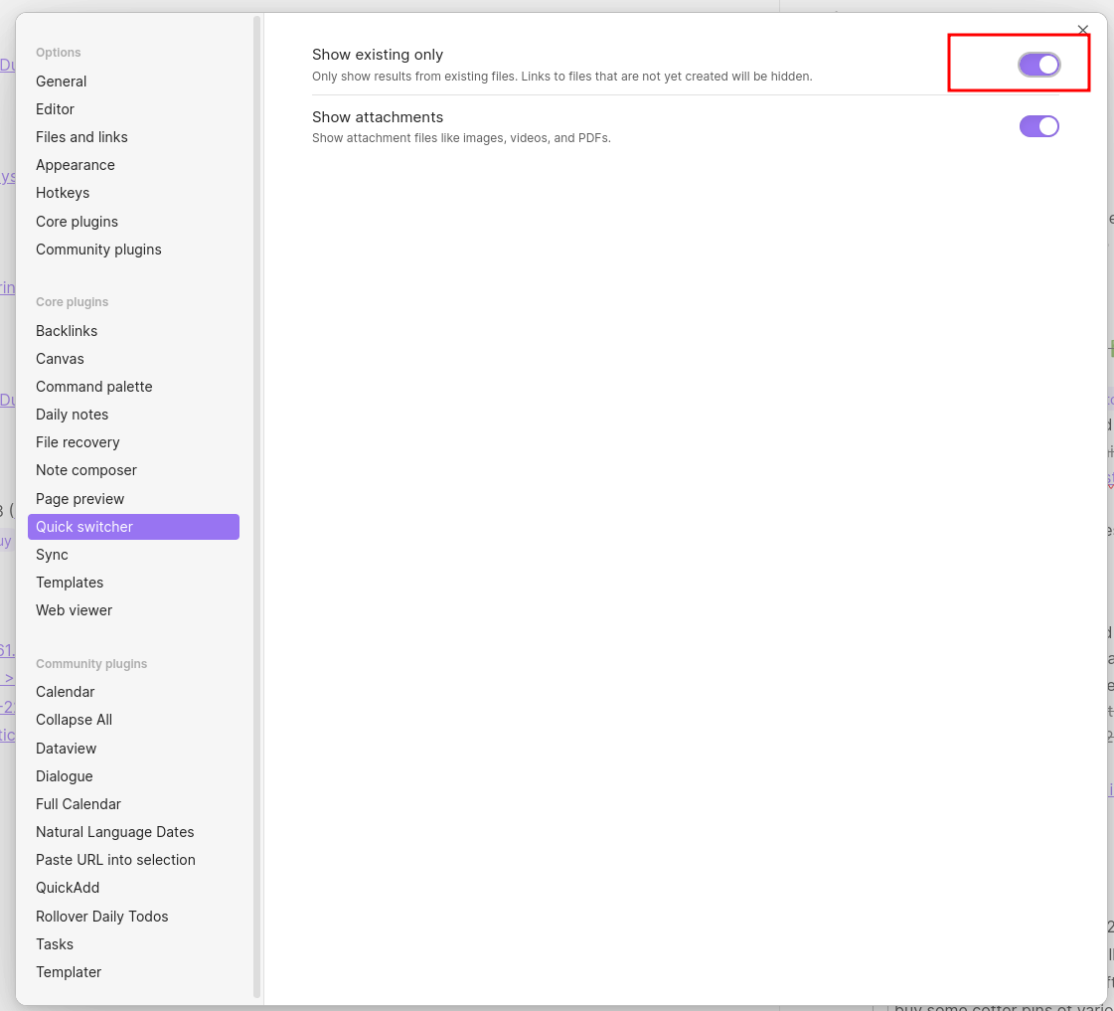Go to Templater plugin settings
The height and width of the screenshot is (1011, 1114).
(69, 972)
